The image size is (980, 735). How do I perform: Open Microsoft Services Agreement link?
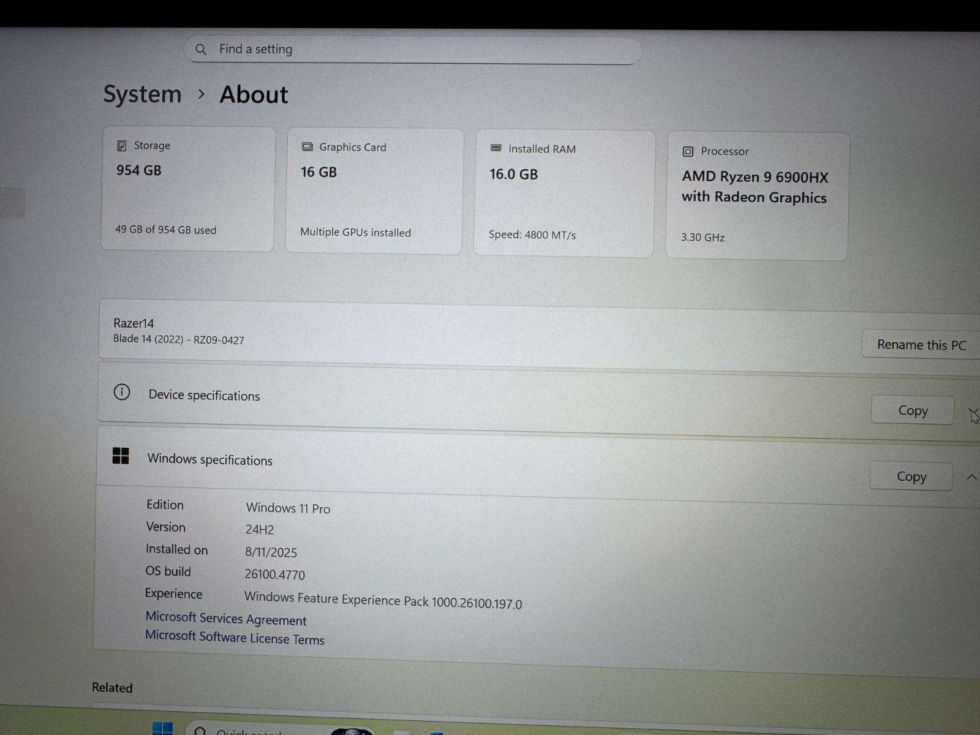click(226, 619)
